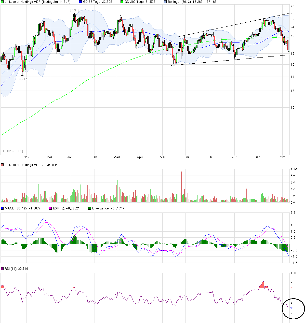Viewport: 305px width, 327px height.
Task: Click the green GD 200 Tage legend swatch
Action: pos(122,2)
